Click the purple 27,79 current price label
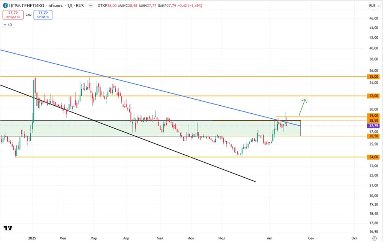Image resolution: width=383 pixels, height=242 pixels. pos(374,126)
